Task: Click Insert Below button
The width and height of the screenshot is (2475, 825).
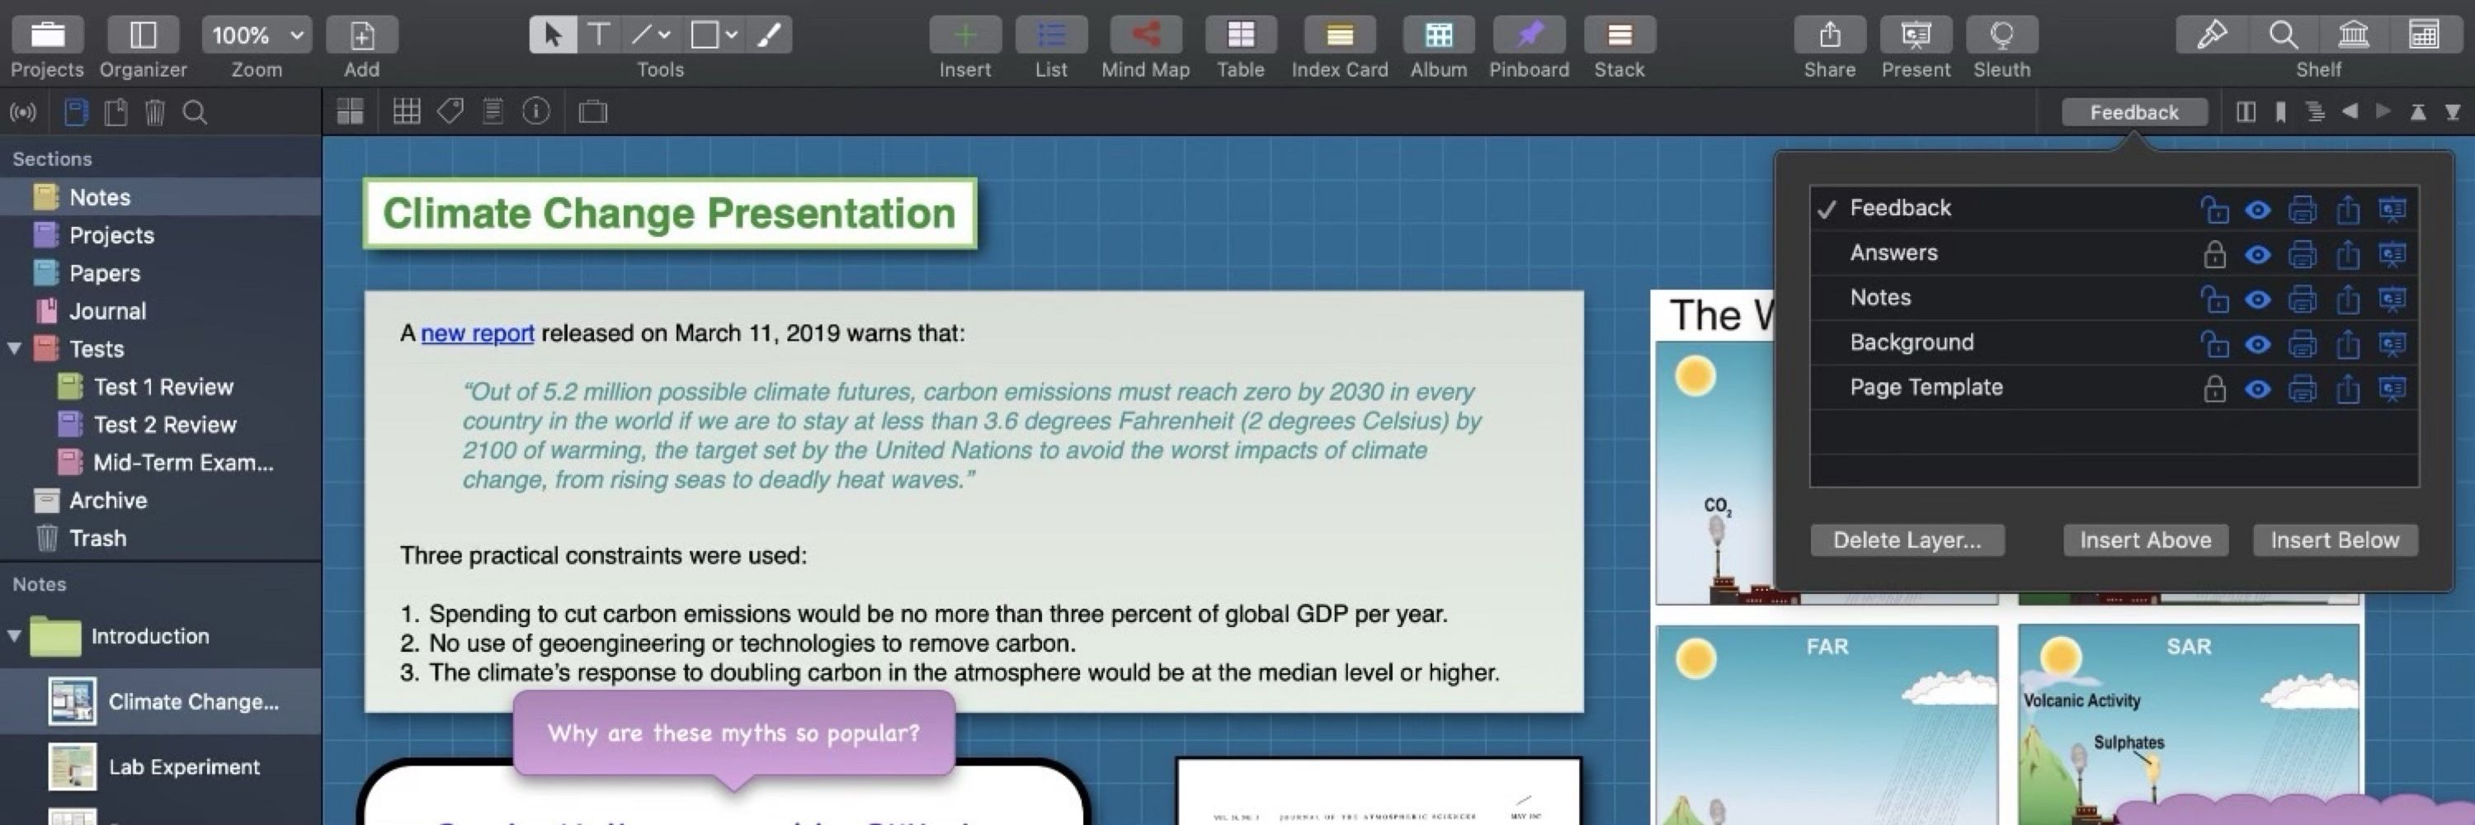Action: point(2335,540)
